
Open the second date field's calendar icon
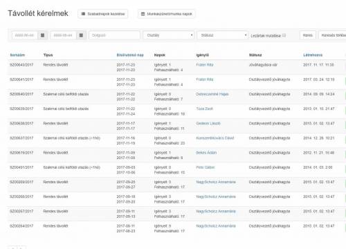(x=81, y=35)
